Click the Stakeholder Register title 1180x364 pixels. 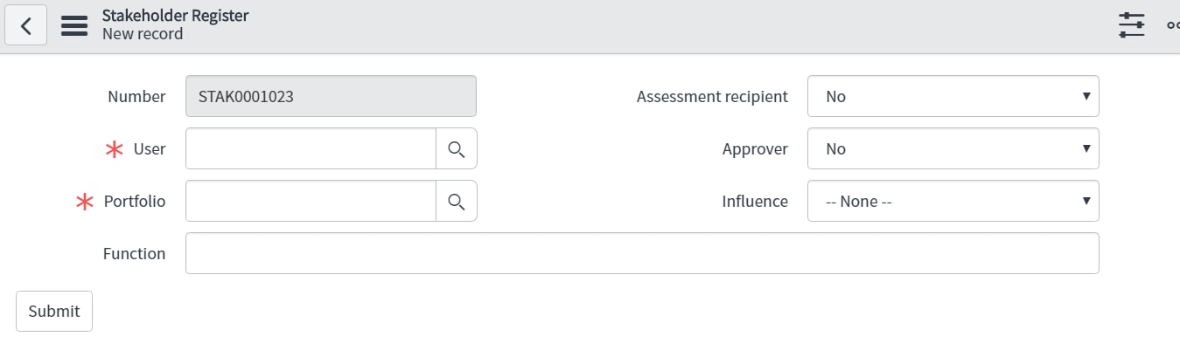[x=175, y=16]
